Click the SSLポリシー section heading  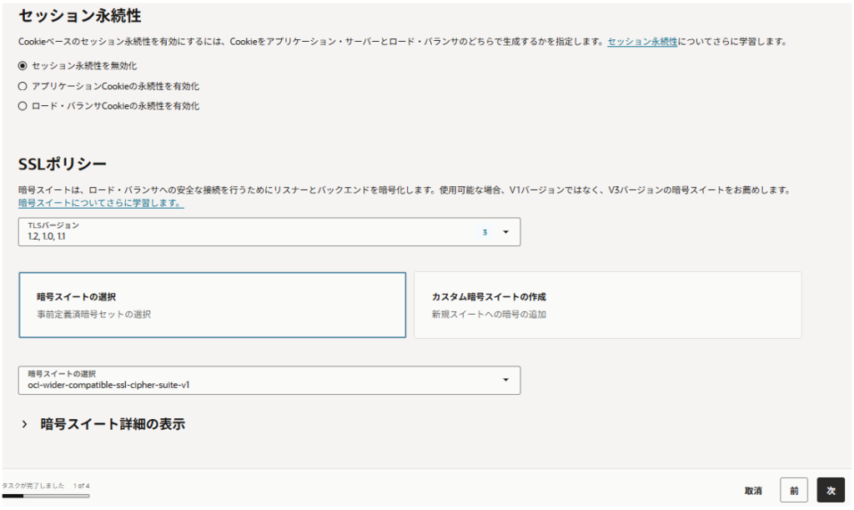click(x=63, y=164)
